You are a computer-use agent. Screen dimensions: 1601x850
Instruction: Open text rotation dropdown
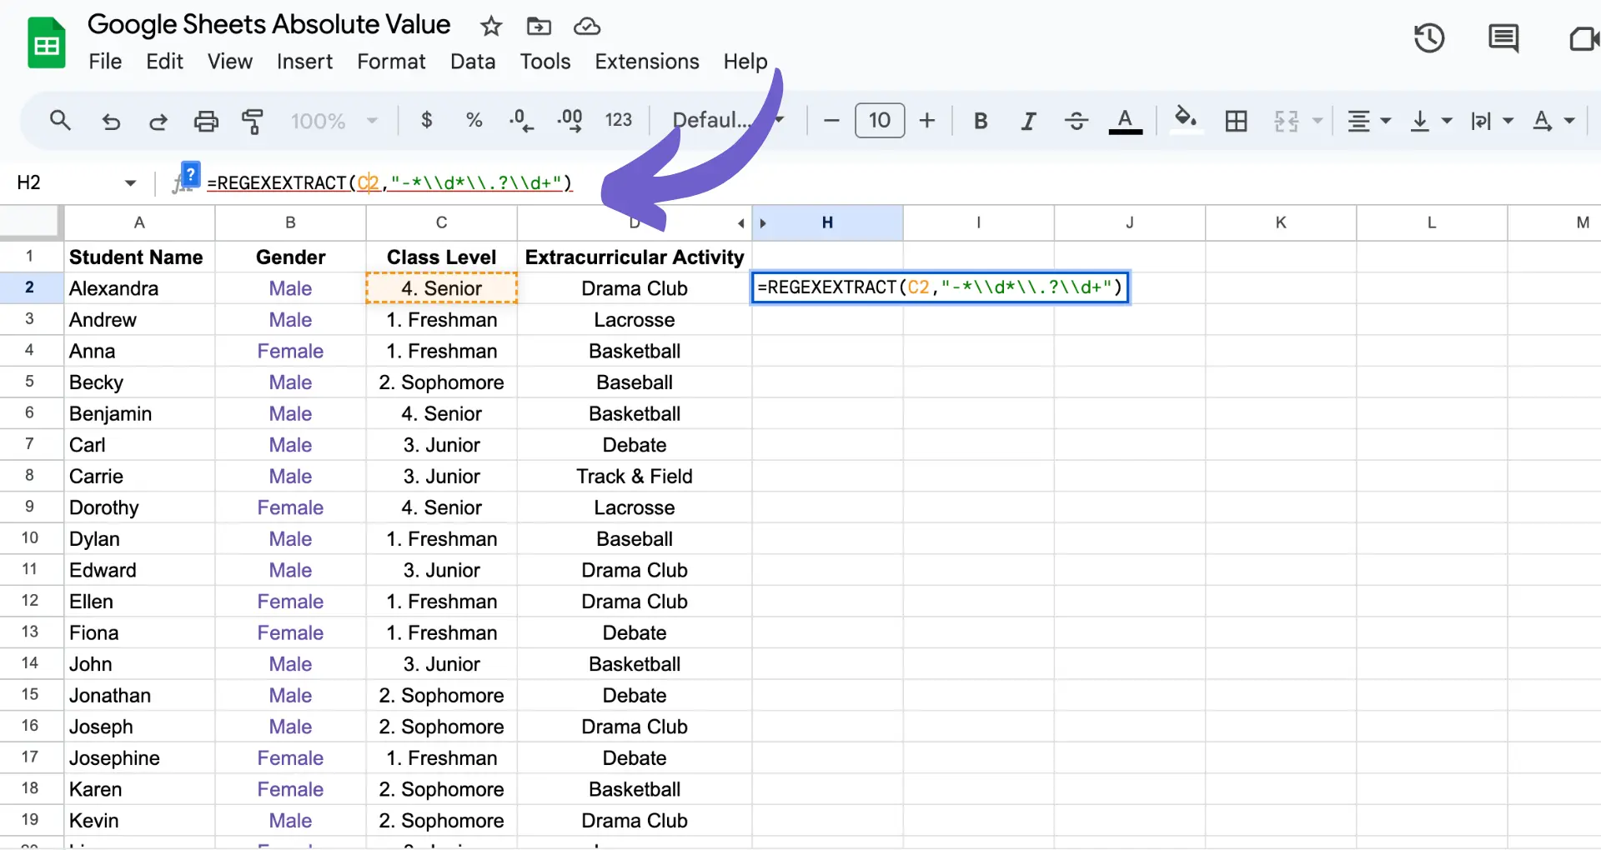1553,122
